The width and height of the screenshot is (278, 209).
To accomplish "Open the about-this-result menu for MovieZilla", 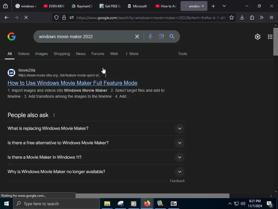I will click(x=106, y=75).
